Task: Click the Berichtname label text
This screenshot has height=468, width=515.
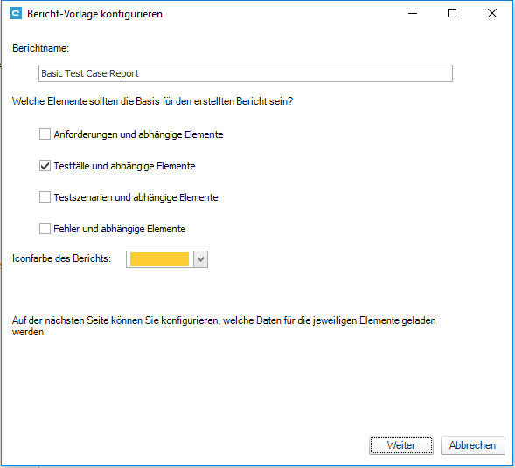Action: pos(41,48)
